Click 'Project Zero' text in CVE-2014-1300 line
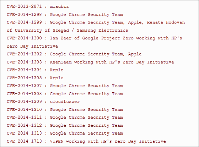The height and width of the screenshot is (147, 199). (117, 38)
